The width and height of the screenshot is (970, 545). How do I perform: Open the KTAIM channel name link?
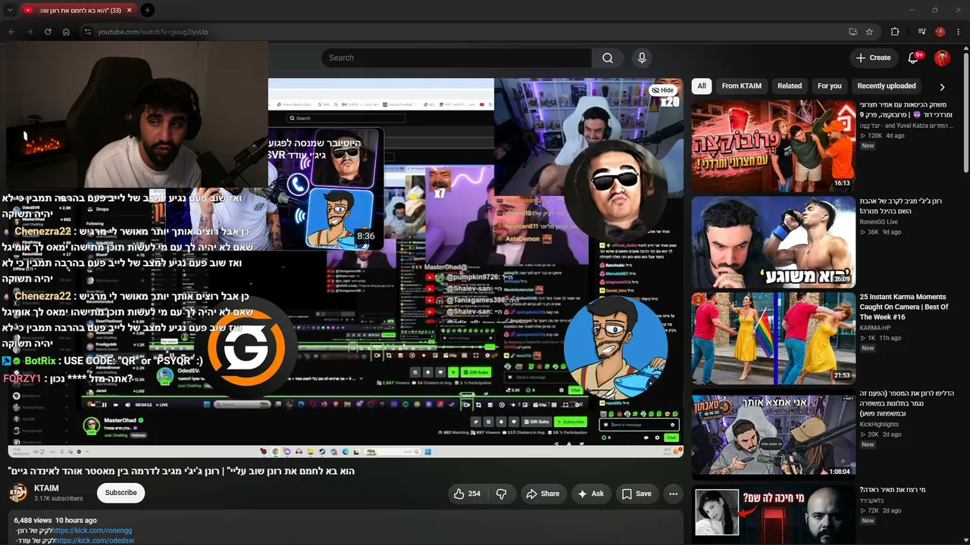pyautogui.click(x=46, y=488)
